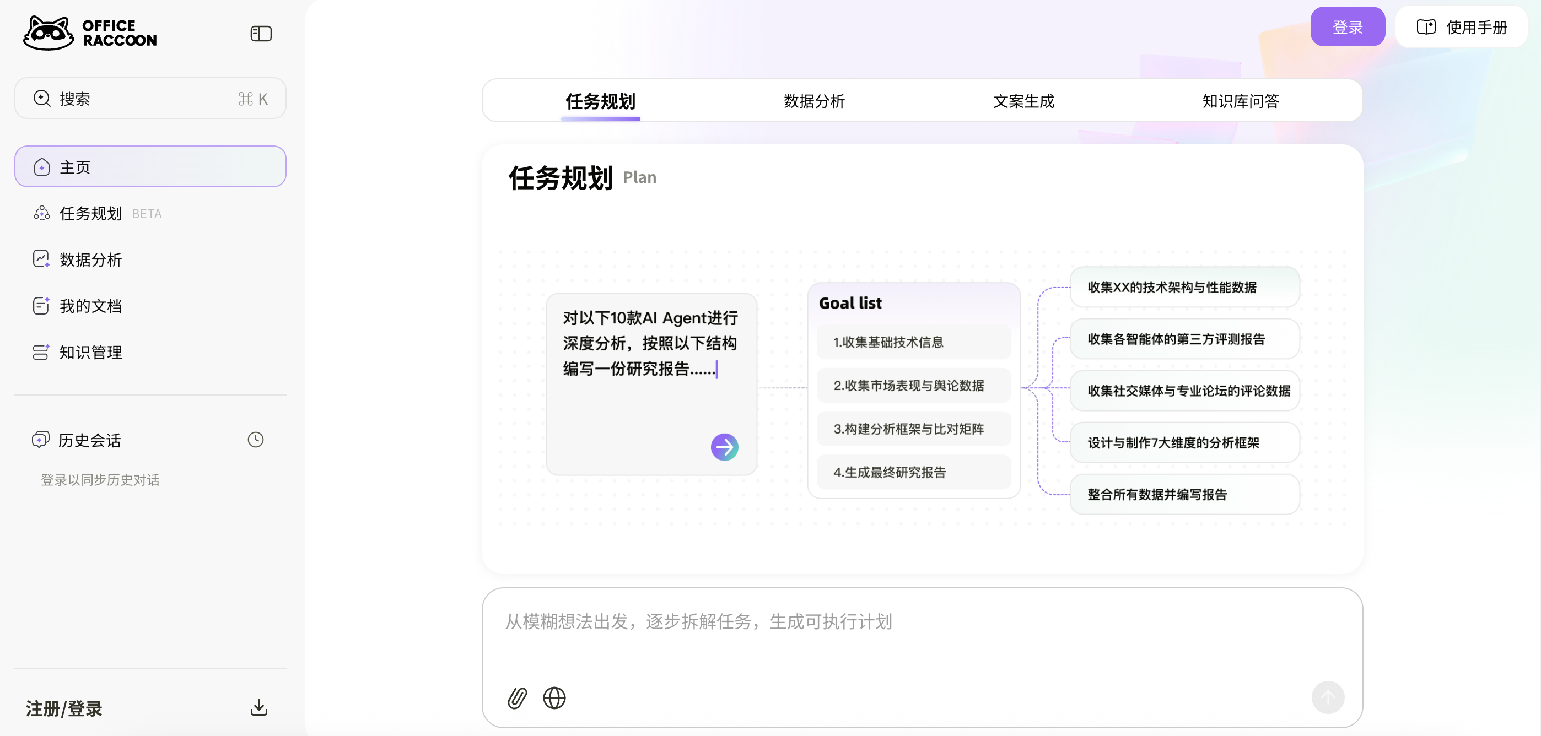The width and height of the screenshot is (1541, 736).
Task: Switch to the 文案生成 tab
Action: (1023, 101)
